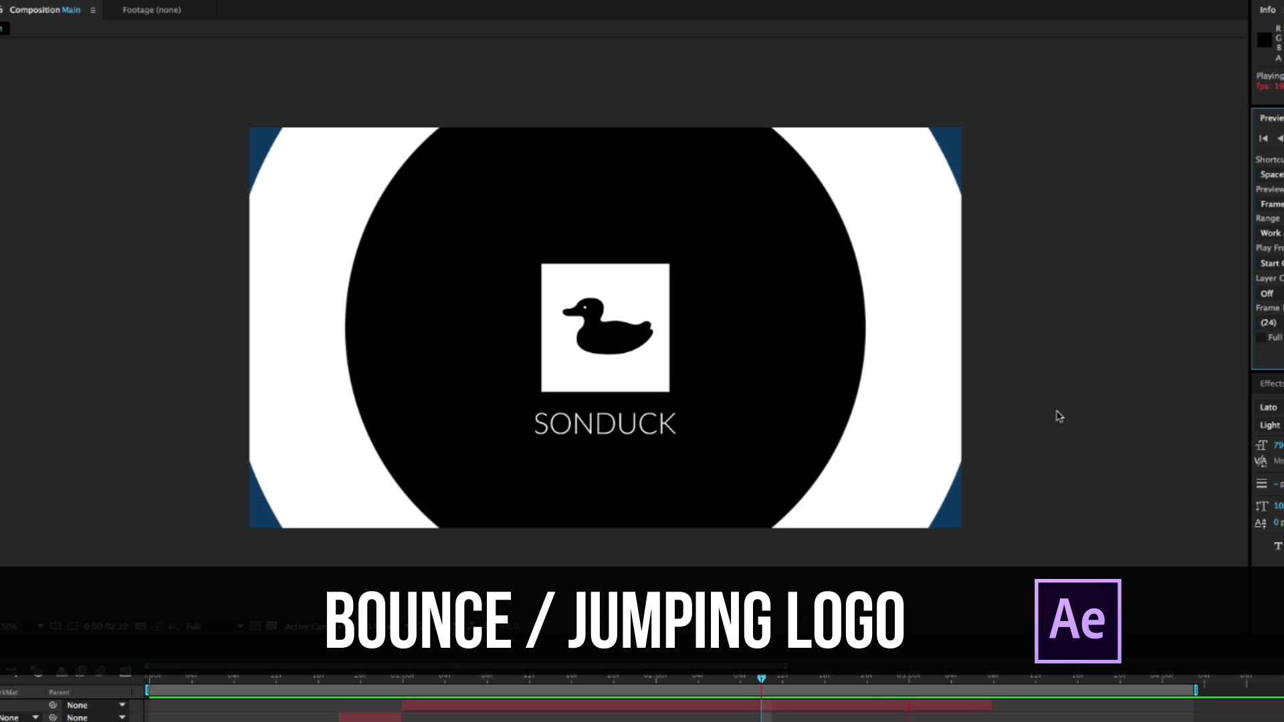The image size is (1284, 722).
Task: Switch to the Footage (none) tab
Action: tap(150, 10)
